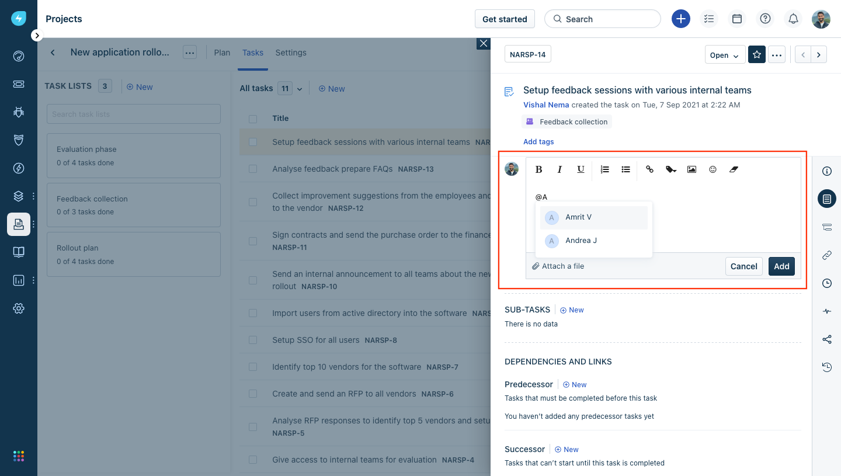Screen dimensions: 841x476
Task: Open the help question mark icon
Action: (x=765, y=19)
